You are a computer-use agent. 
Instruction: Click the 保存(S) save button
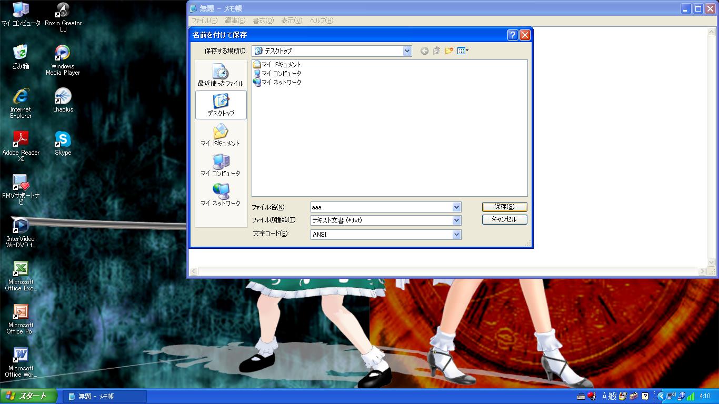[504, 207]
